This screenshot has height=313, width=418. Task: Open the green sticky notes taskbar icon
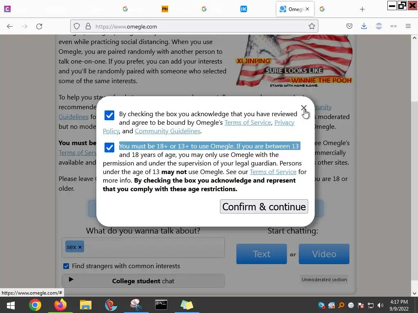tap(187, 305)
